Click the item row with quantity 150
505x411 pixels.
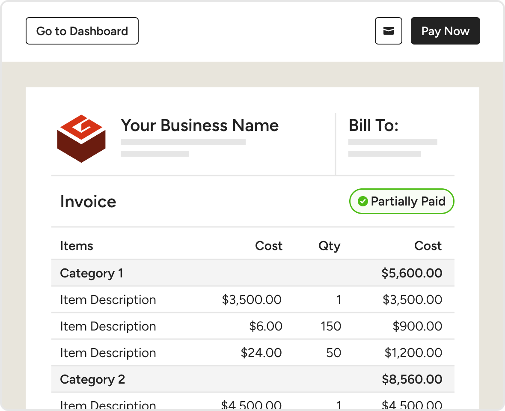[x=253, y=326]
